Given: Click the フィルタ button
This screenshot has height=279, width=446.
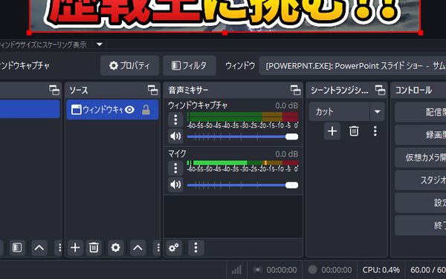Looking at the screenshot, I should pyautogui.click(x=190, y=66).
